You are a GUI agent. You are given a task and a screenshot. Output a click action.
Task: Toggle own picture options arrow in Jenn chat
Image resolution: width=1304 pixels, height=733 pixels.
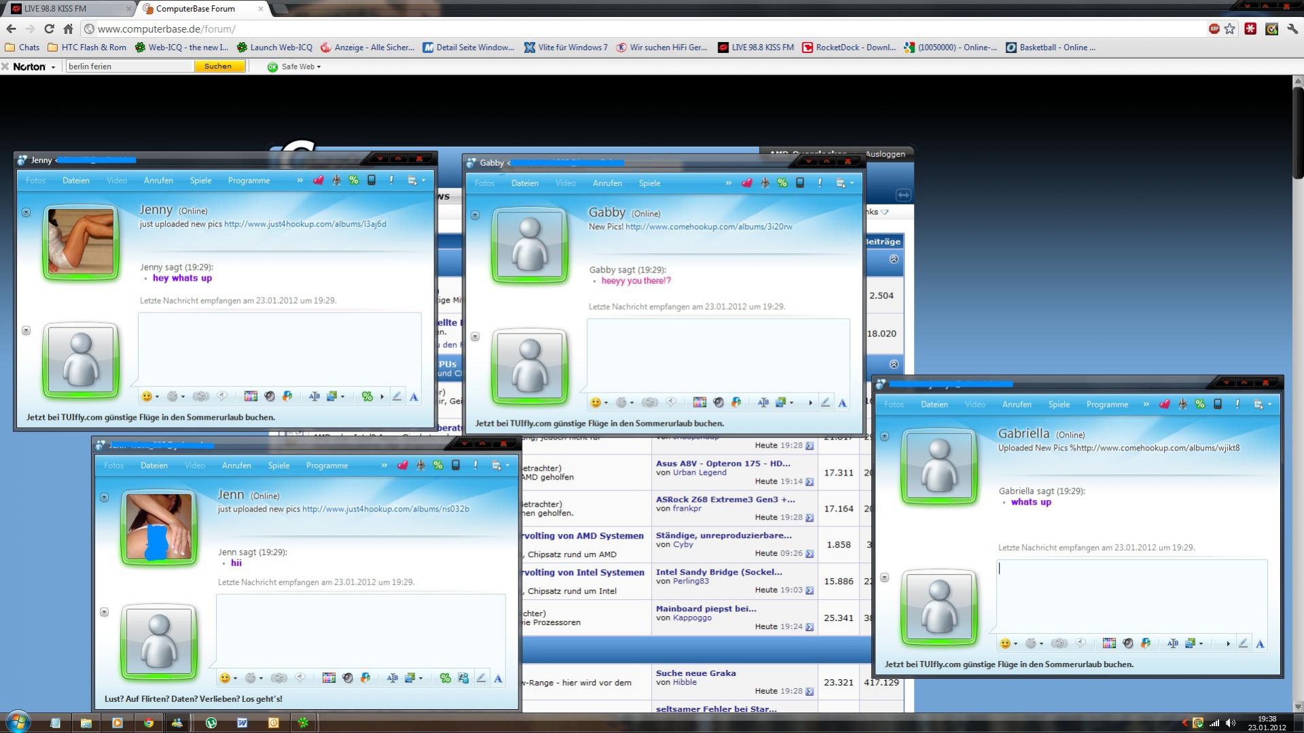(x=105, y=611)
